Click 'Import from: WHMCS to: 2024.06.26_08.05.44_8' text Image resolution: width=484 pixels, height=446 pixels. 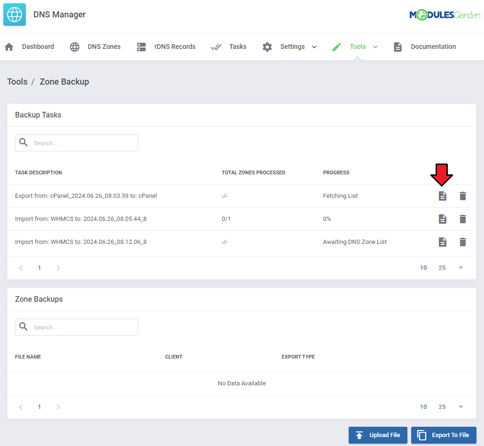tap(81, 219)
